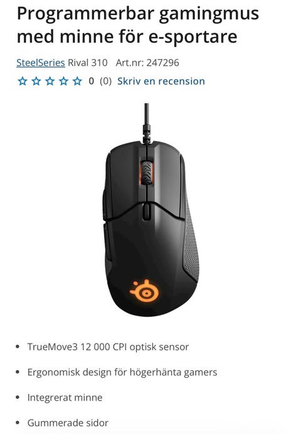Click the 'Rival 310' model name

pos(88,63)
